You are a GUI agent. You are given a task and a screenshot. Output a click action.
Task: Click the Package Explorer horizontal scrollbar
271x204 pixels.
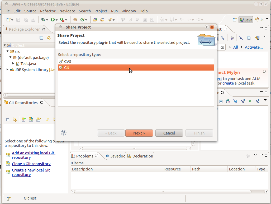click(31, 95)
